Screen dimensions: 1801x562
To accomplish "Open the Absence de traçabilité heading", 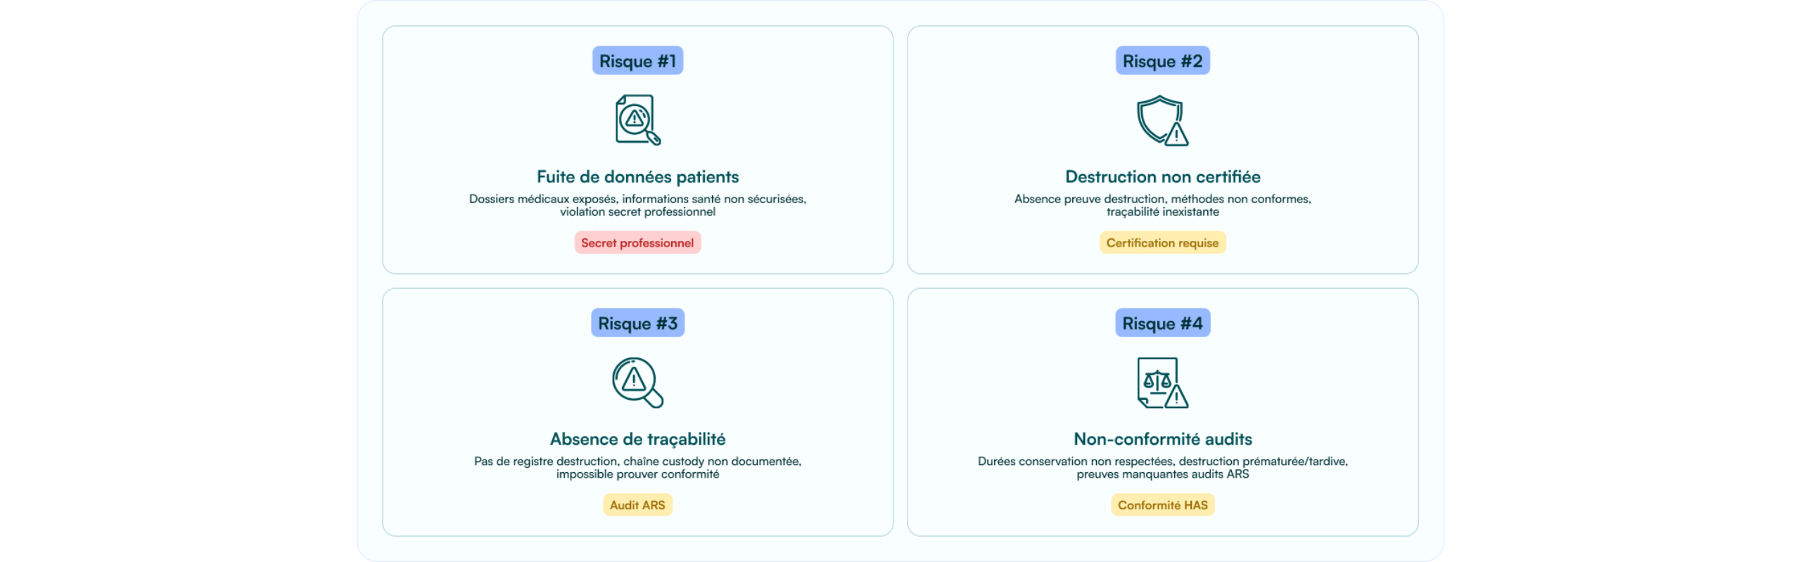I will pyautogui.click(x=637, y=439).
